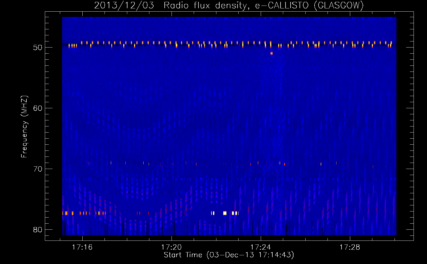Click the isolated orange spot below 50 MHz
Screen dimensions: 427x264
pyautogui.click(x=272, y=53)
